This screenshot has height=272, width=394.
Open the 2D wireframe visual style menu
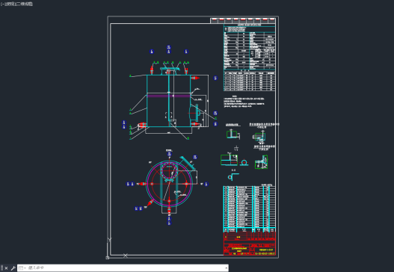click(24, 4)
